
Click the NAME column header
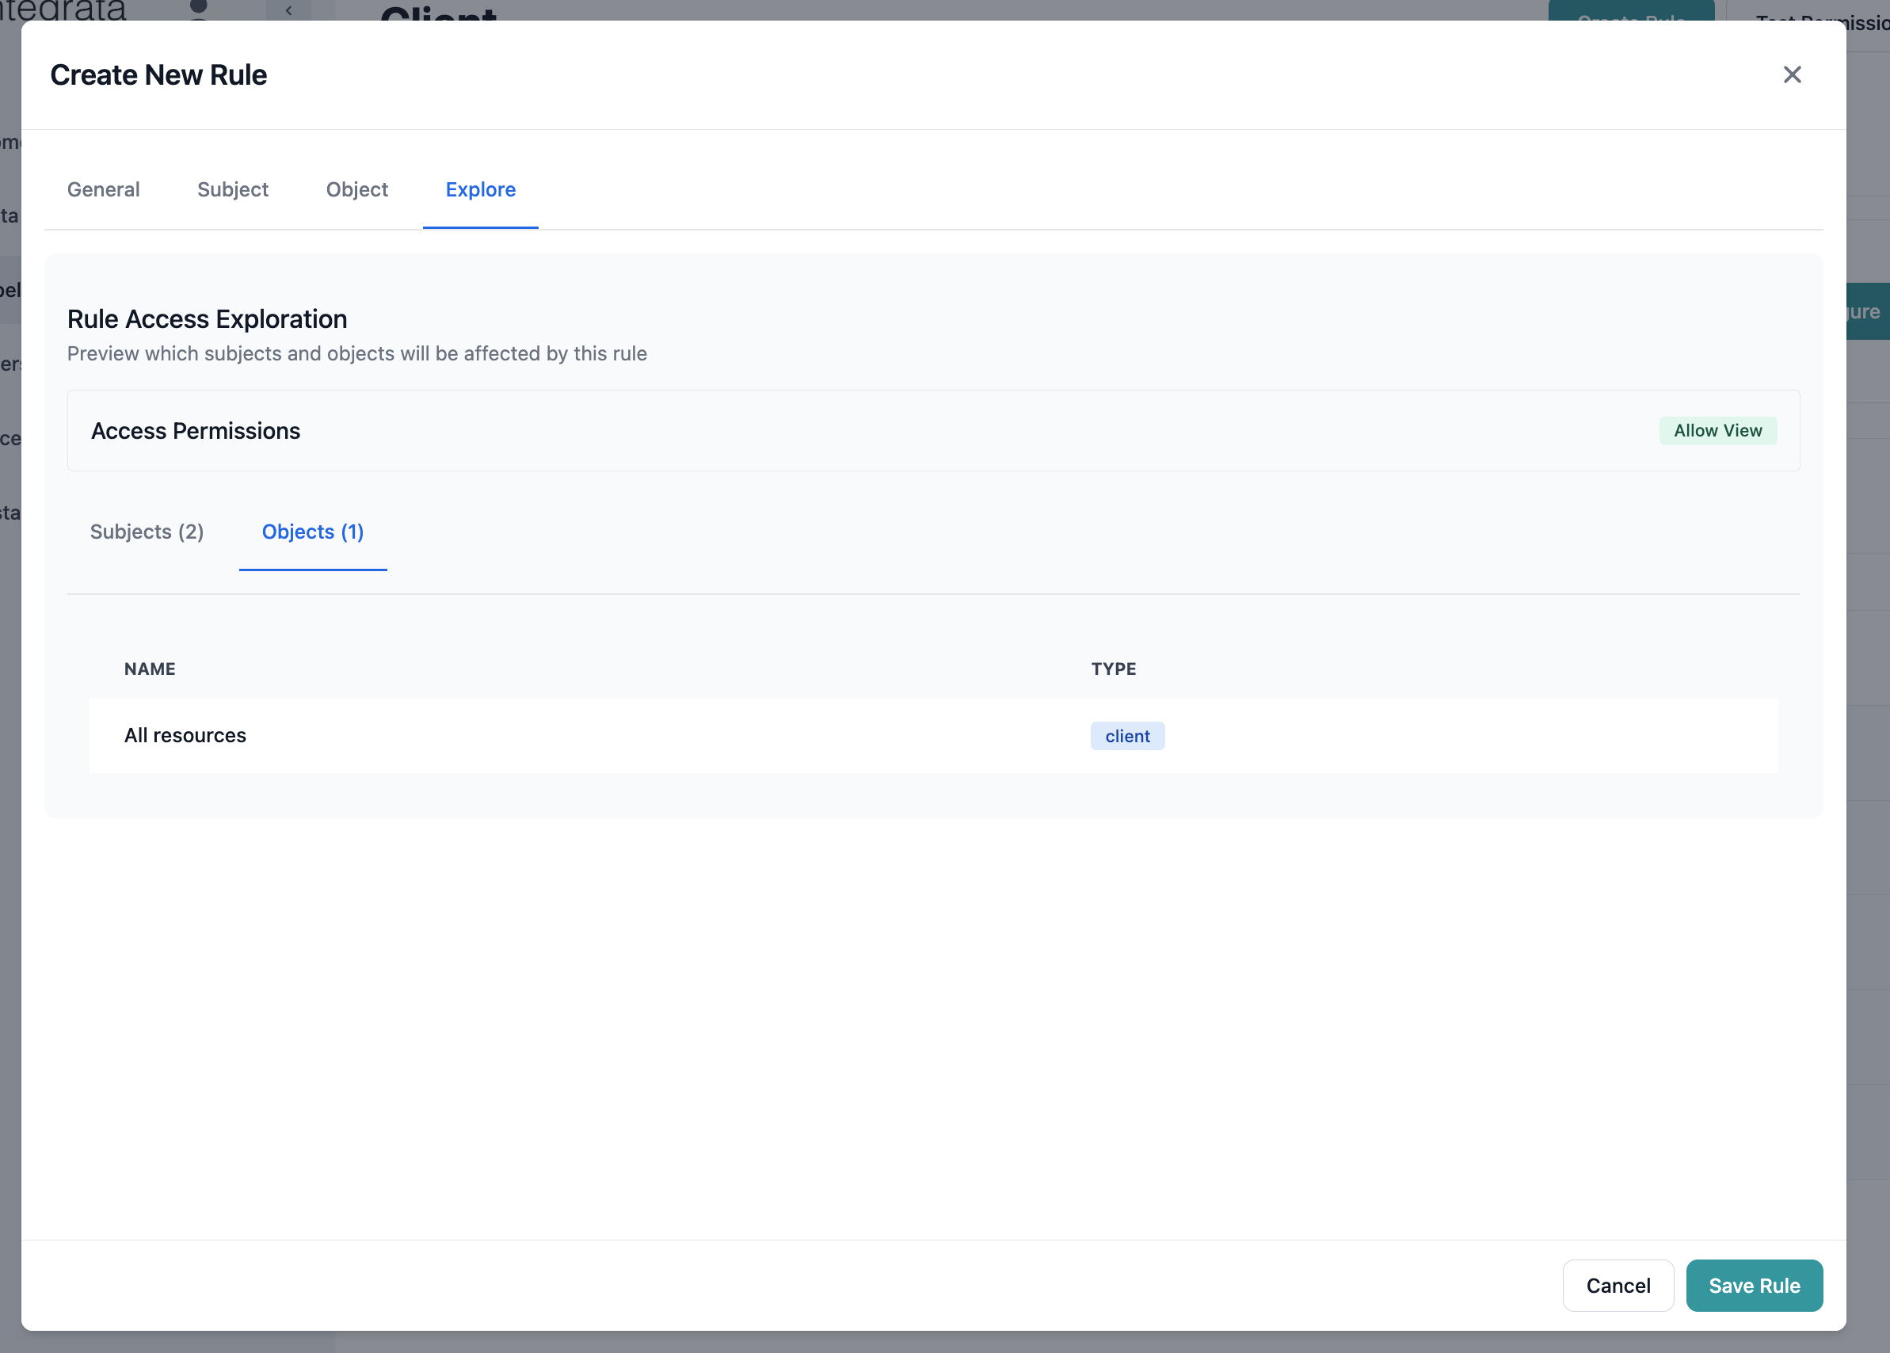(x=150, y=668)
